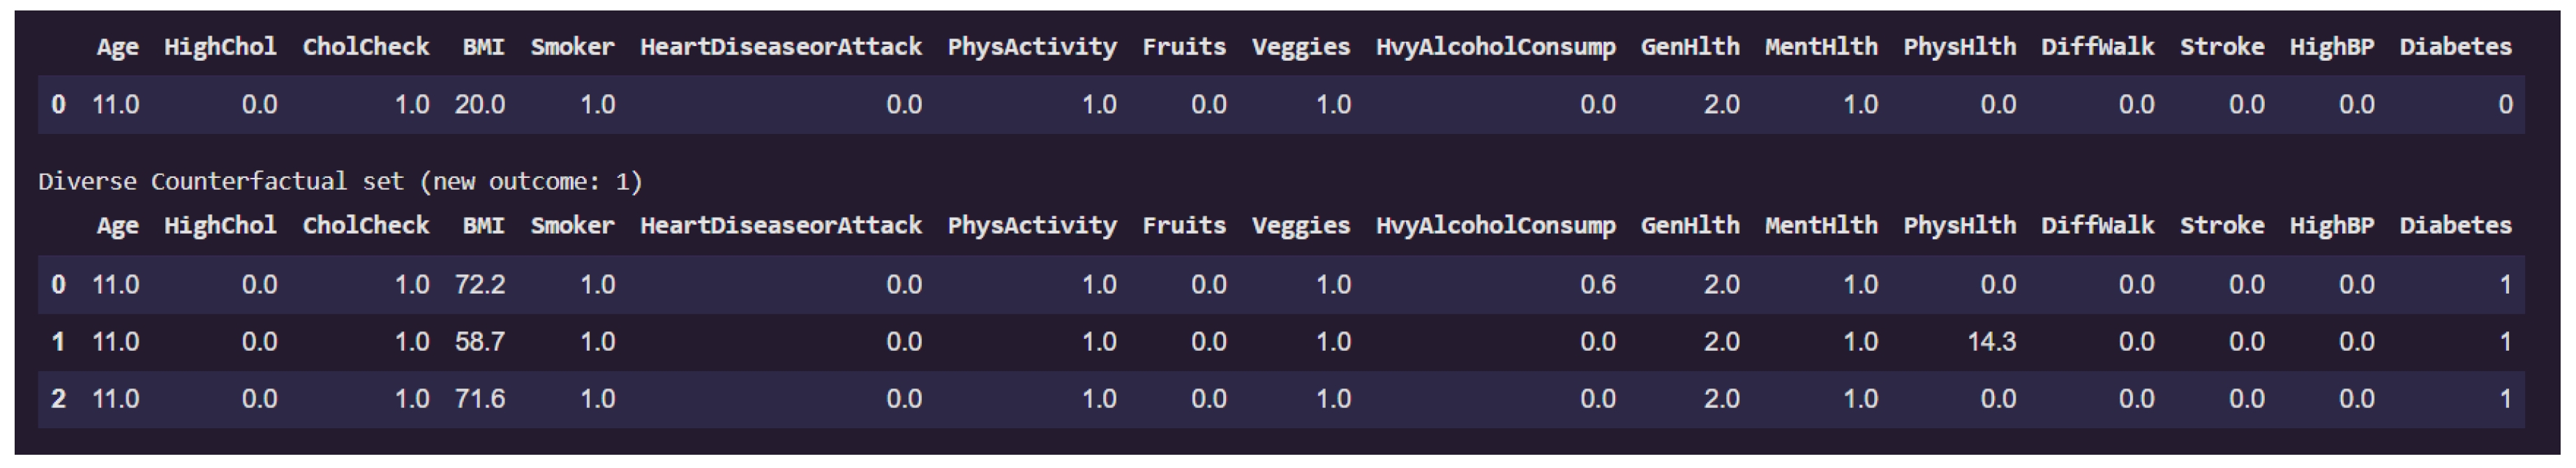Select the Age header in the top table

(117, 47)
